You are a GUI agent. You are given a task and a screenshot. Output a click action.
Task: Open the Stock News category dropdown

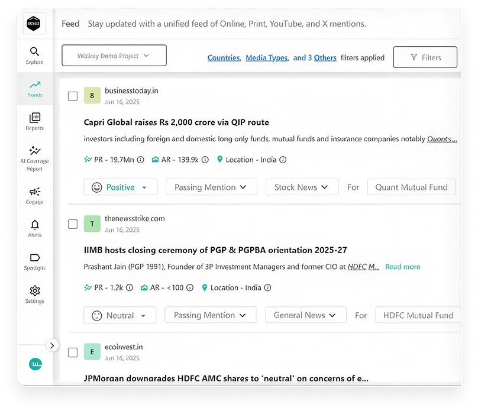pos(302,187)
